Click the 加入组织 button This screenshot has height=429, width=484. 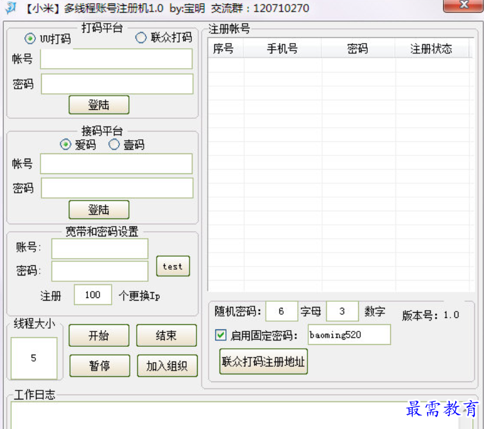[x=168, y=365]
